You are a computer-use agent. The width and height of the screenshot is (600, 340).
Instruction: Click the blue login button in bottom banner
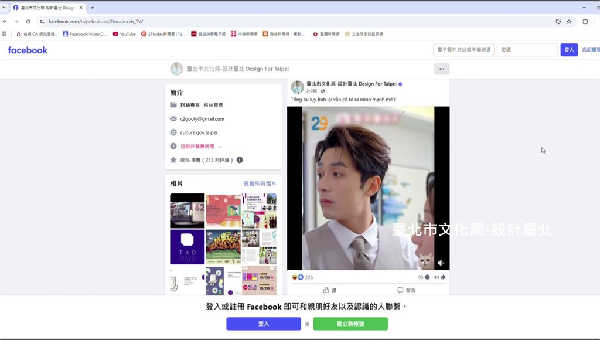point(263,324)
